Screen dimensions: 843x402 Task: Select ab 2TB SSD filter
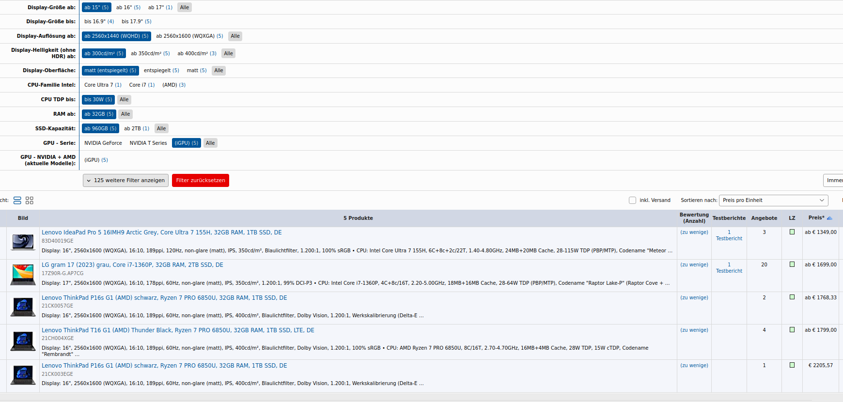click(137, 128)
